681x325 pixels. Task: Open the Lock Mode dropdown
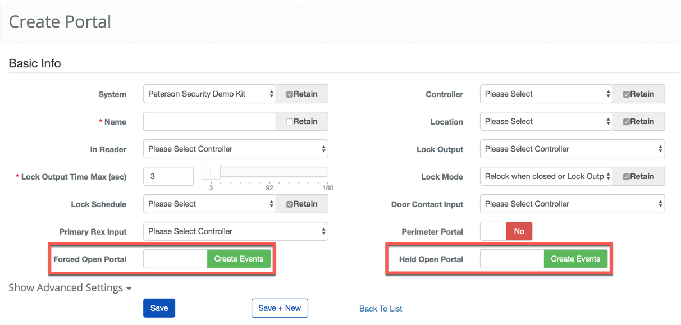[x=546, y=177]
